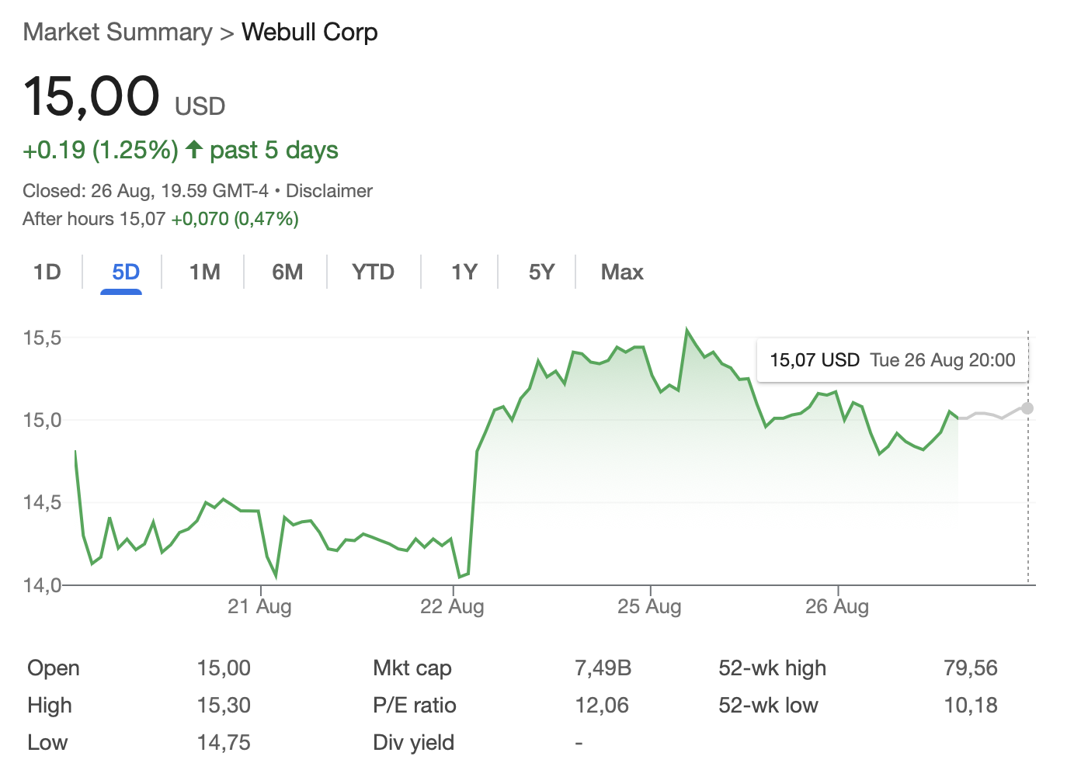Switch chart to 6M range
The height and width of the screenshot is (770, 1074).
287,272
